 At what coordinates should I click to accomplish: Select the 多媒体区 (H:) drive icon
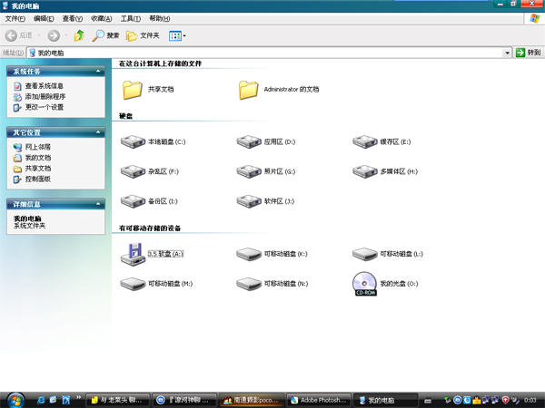(x=364, y=171)
